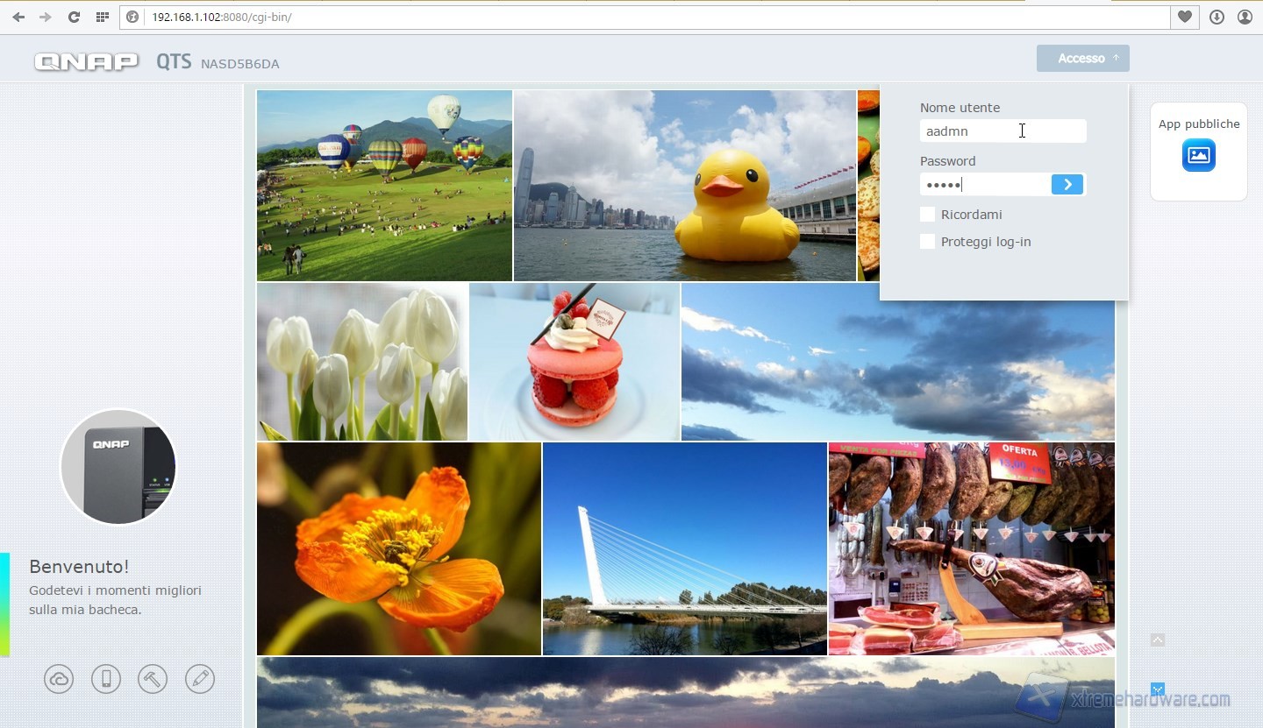Open the public photo app icon

coord(1198,155)
